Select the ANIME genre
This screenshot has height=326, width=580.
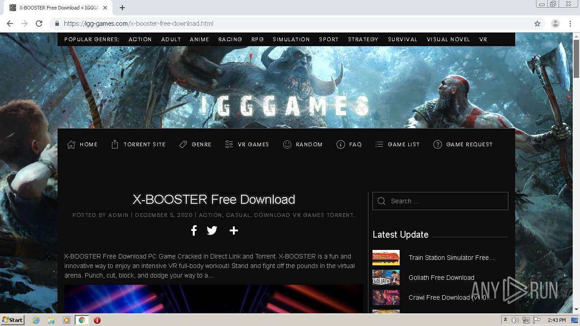click(199, 39)
